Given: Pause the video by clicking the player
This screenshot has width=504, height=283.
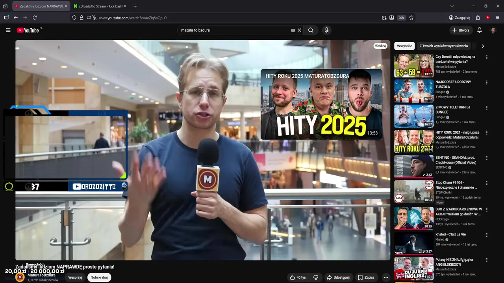Looking at the screenshot, I should [x=203, y=150].
